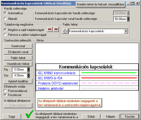The width and height of the screenshot is (141, 120).
Task: Adjust the Fej height spinner arrows
Action: click(x=28, y=70)
